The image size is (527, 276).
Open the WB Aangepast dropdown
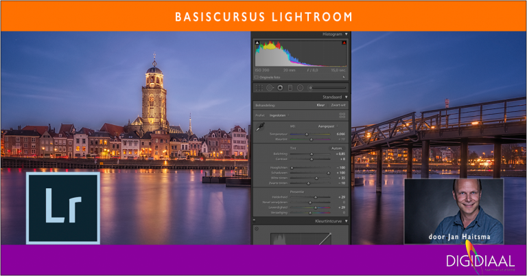coord(328,126)
